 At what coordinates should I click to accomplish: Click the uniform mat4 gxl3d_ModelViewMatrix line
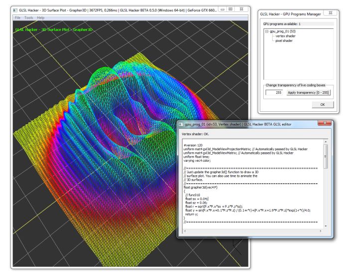[238, 153]
